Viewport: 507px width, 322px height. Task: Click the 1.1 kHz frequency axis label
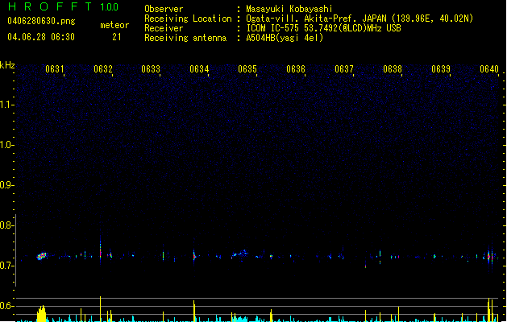point(6,105)
